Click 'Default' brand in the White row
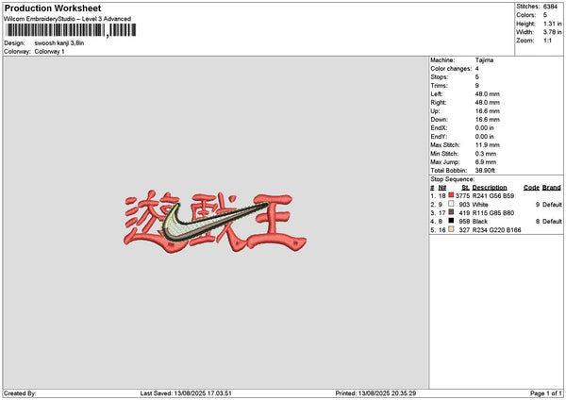566x400 pixels. click(x=552, y=205)
